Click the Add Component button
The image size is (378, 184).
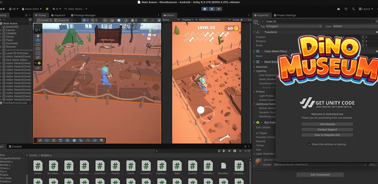[320, 175]
